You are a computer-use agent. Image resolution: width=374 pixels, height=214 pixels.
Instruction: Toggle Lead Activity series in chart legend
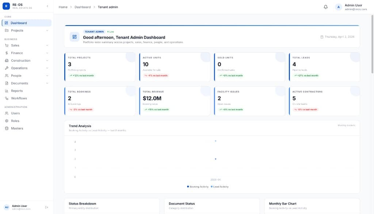220,187
